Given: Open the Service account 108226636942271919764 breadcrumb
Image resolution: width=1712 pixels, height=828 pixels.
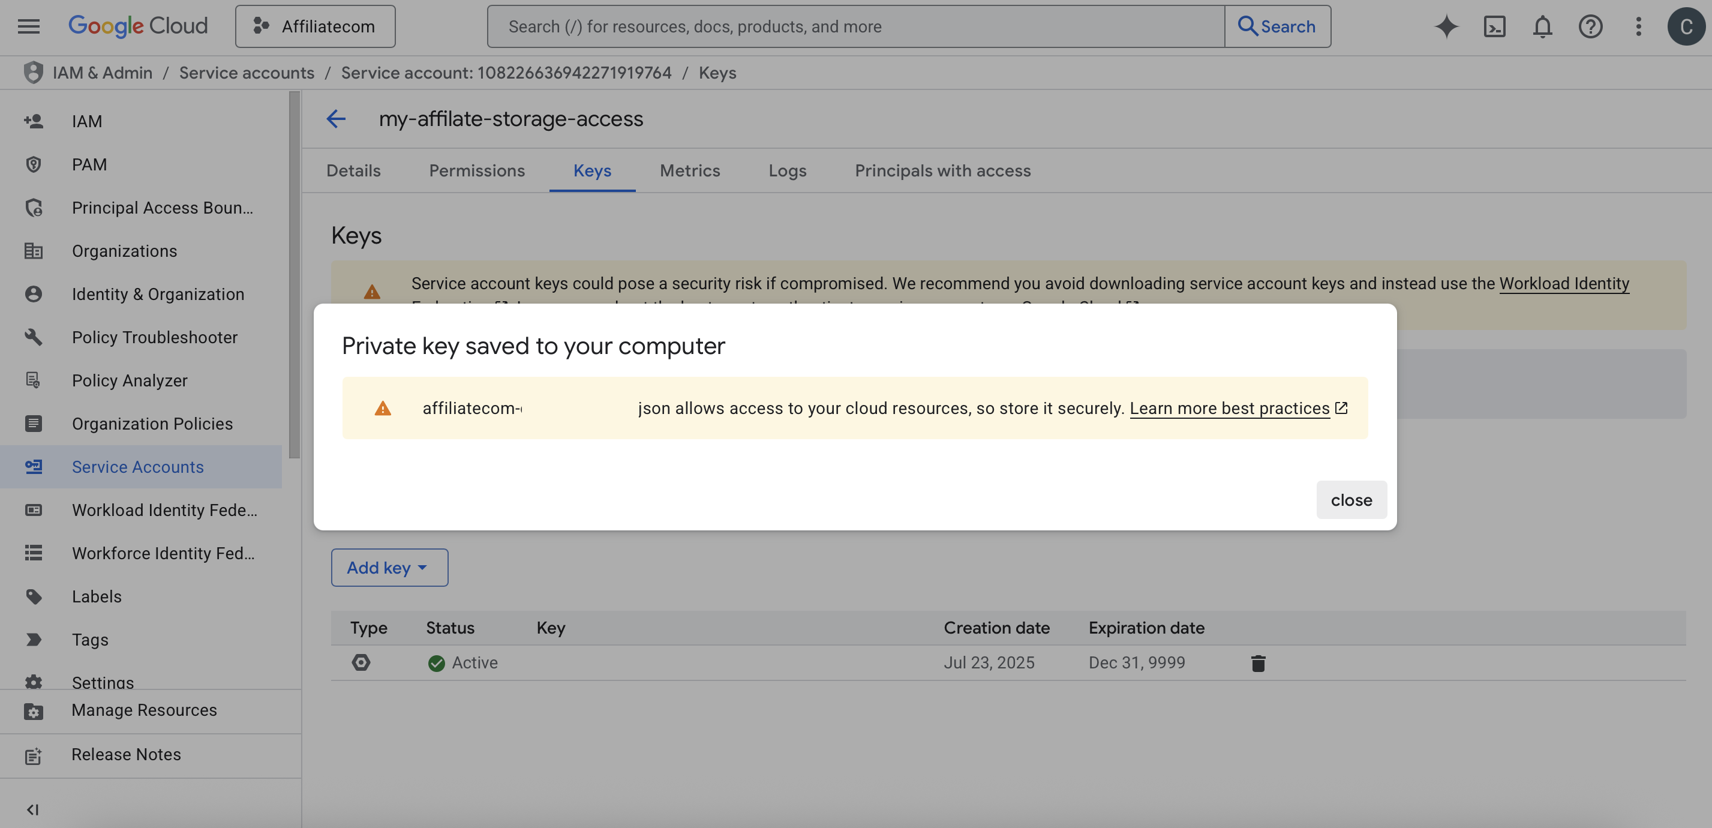Looking at the screenshot, I should (x=506, y=73).
